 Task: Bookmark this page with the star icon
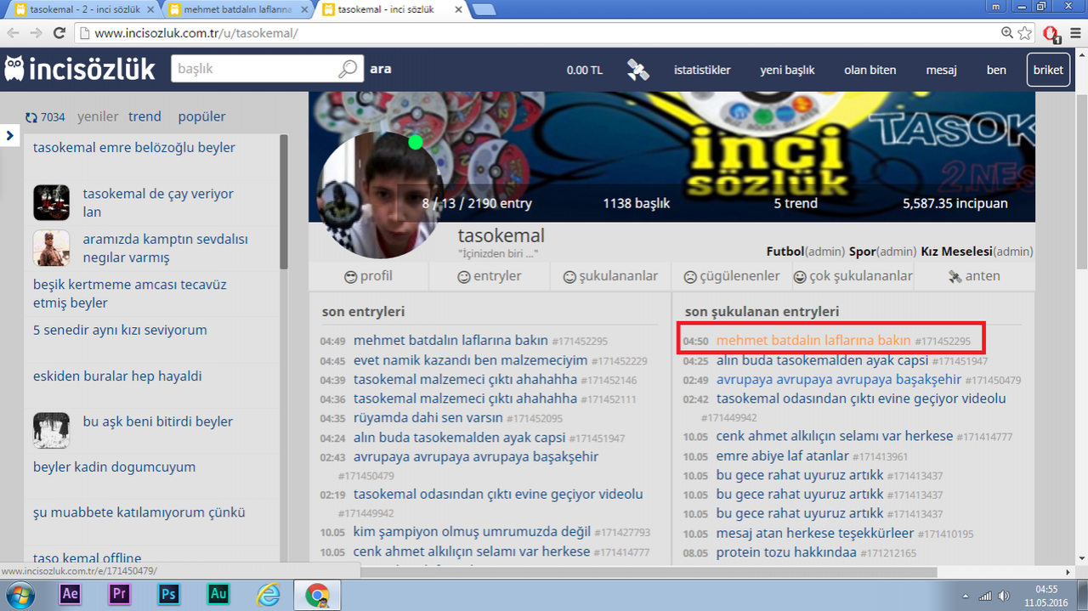tap(1025, 33)
